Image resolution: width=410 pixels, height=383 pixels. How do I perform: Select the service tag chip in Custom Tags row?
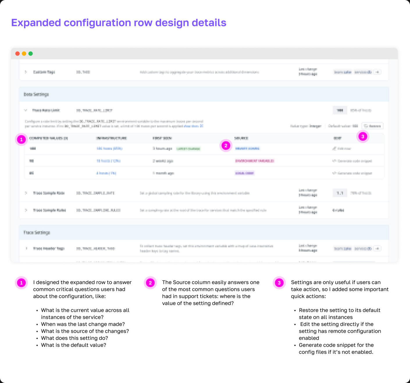pos(363,72)
